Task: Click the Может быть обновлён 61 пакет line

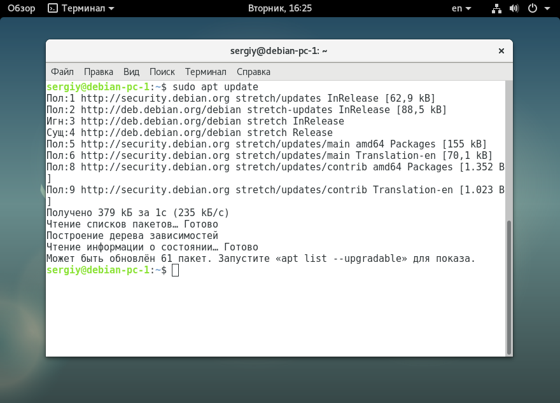Action: [x=261, y=259]
